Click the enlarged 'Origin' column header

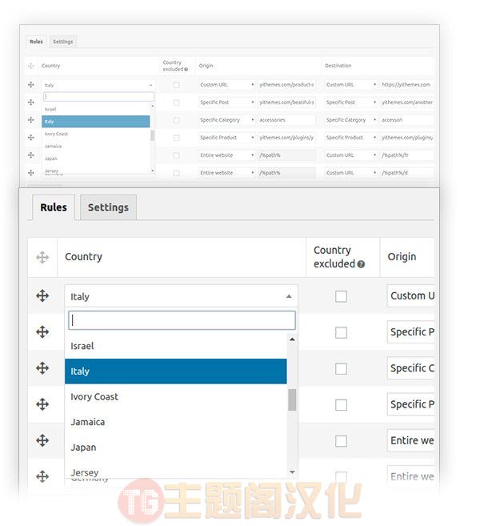tap(402, 257)
